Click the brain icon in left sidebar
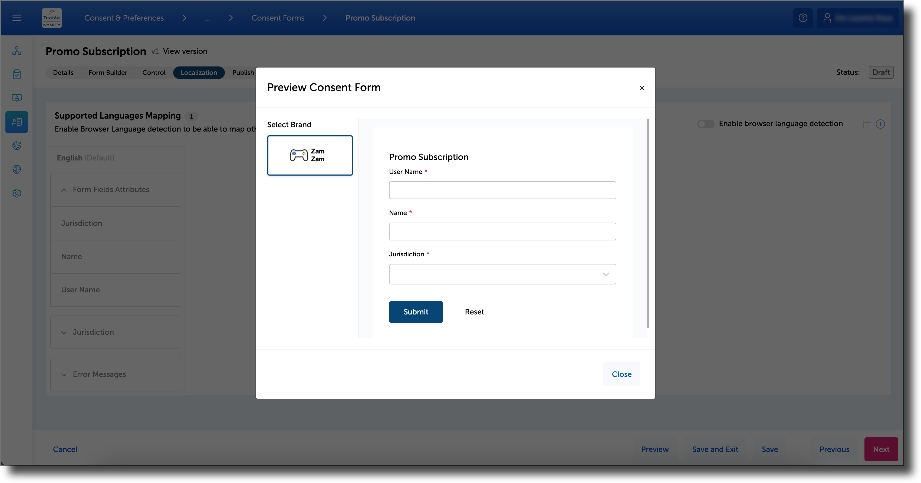Image resolution: width=921 pixels, height=483 pixels. pos(17,169)
